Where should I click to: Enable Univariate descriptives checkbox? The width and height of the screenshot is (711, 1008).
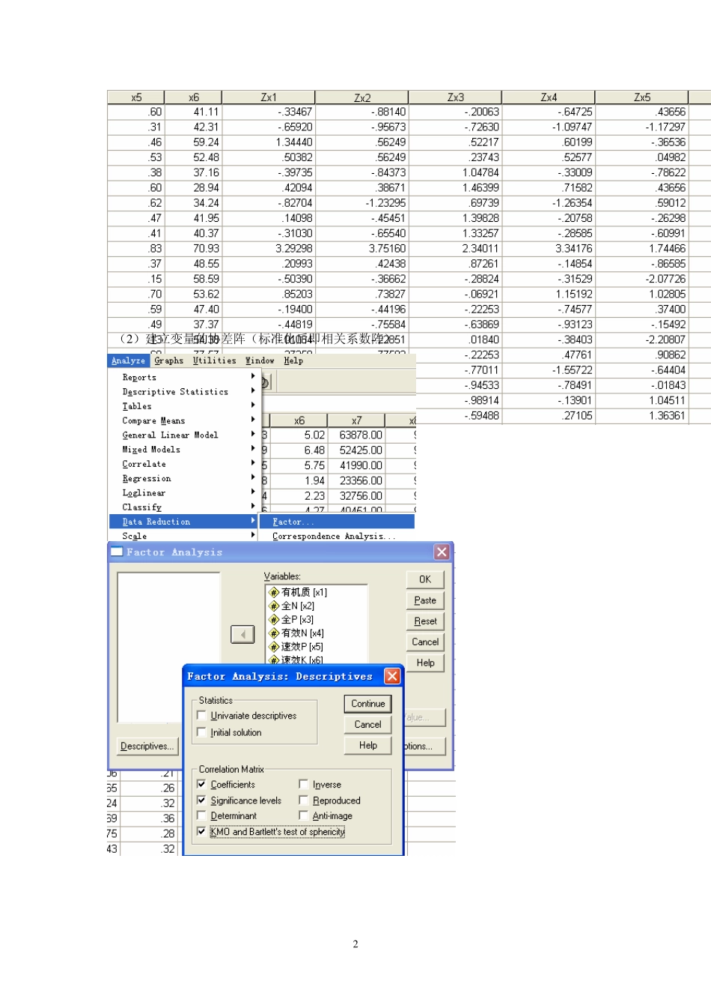tap(201, 715)
